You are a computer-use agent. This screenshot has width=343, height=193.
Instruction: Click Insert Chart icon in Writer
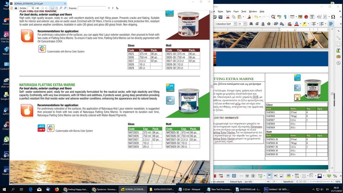tap(306, 17)
